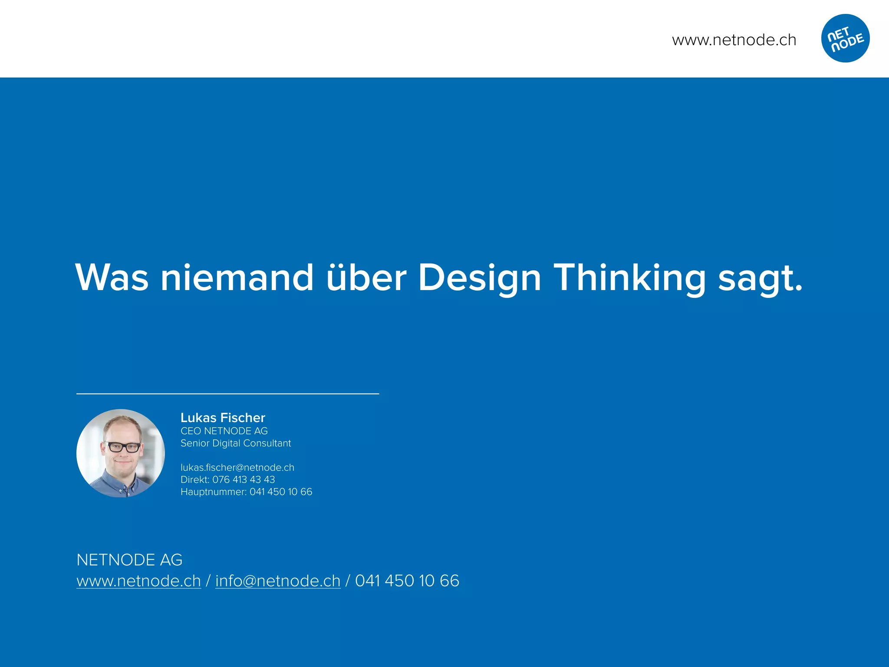Click the Hauptnummer line under the speaker

246,492
